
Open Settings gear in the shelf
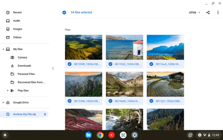[135, 135]
